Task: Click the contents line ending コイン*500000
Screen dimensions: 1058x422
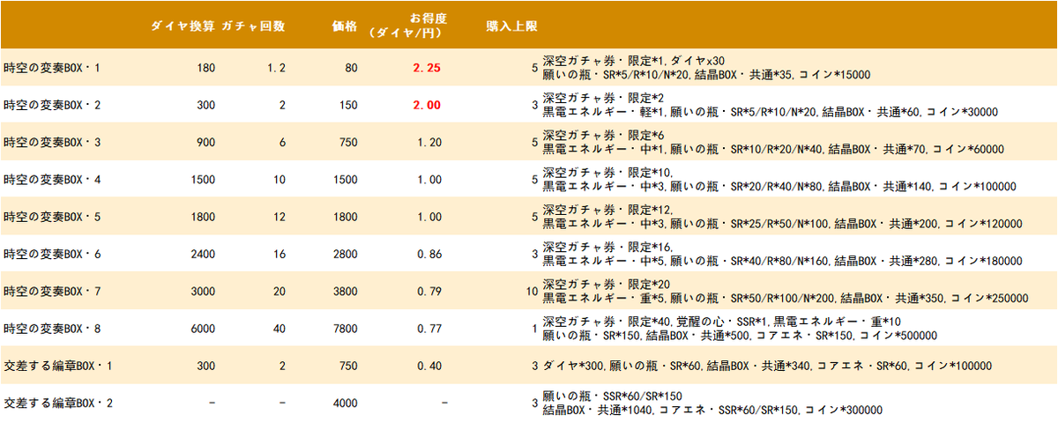Action: coord(739,336)
